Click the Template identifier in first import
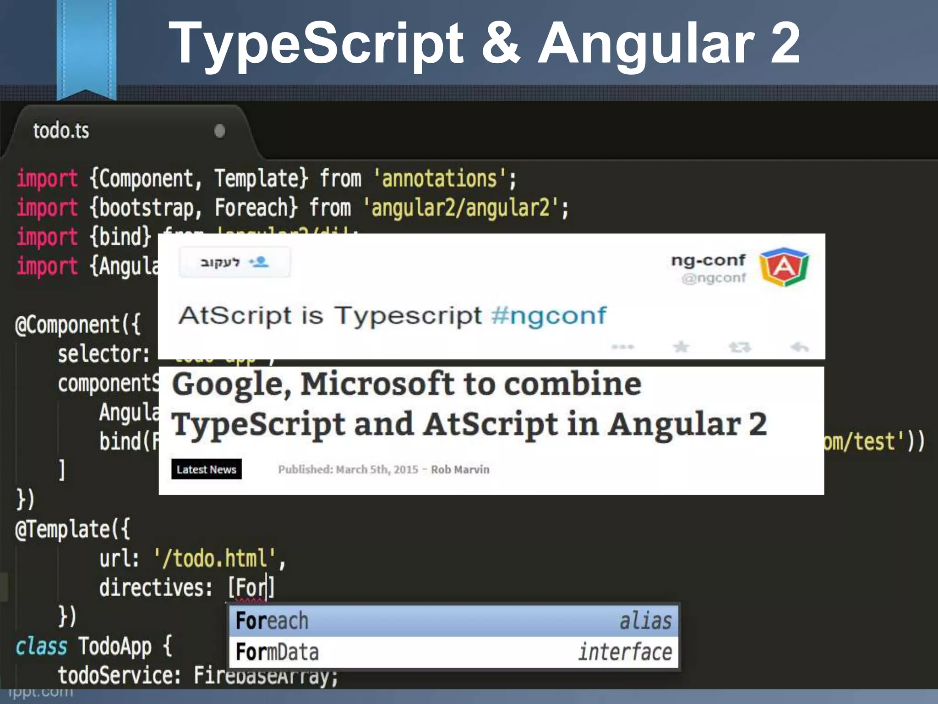This screenshot has width=938, height=704. pos(256,178)
